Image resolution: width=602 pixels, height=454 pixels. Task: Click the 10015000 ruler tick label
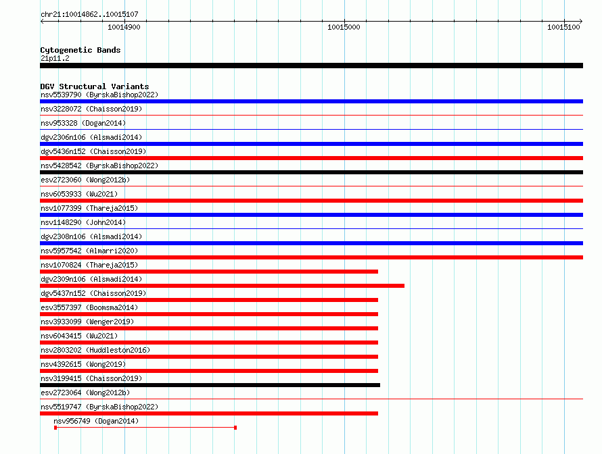pyautogui.click(x=344, y=27)
